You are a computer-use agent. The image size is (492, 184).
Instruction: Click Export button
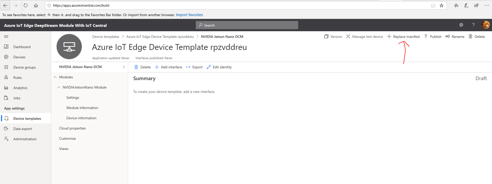point(194,67)
